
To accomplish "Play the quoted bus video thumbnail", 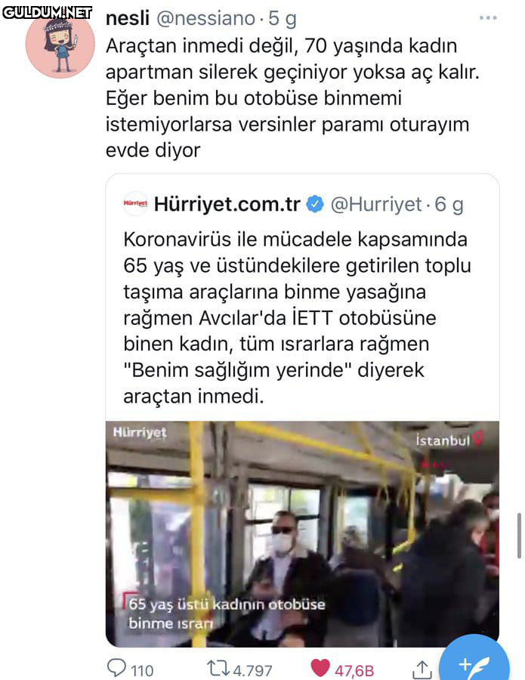I will pos(302,534).
